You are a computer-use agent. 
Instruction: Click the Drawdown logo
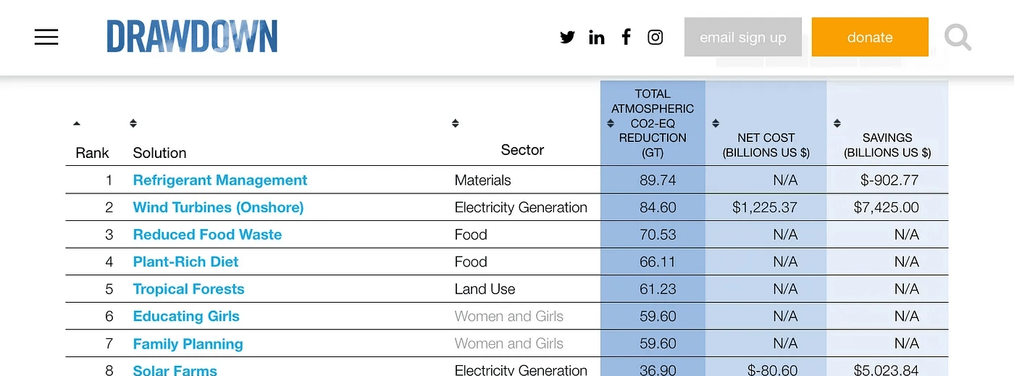point(192,37)
